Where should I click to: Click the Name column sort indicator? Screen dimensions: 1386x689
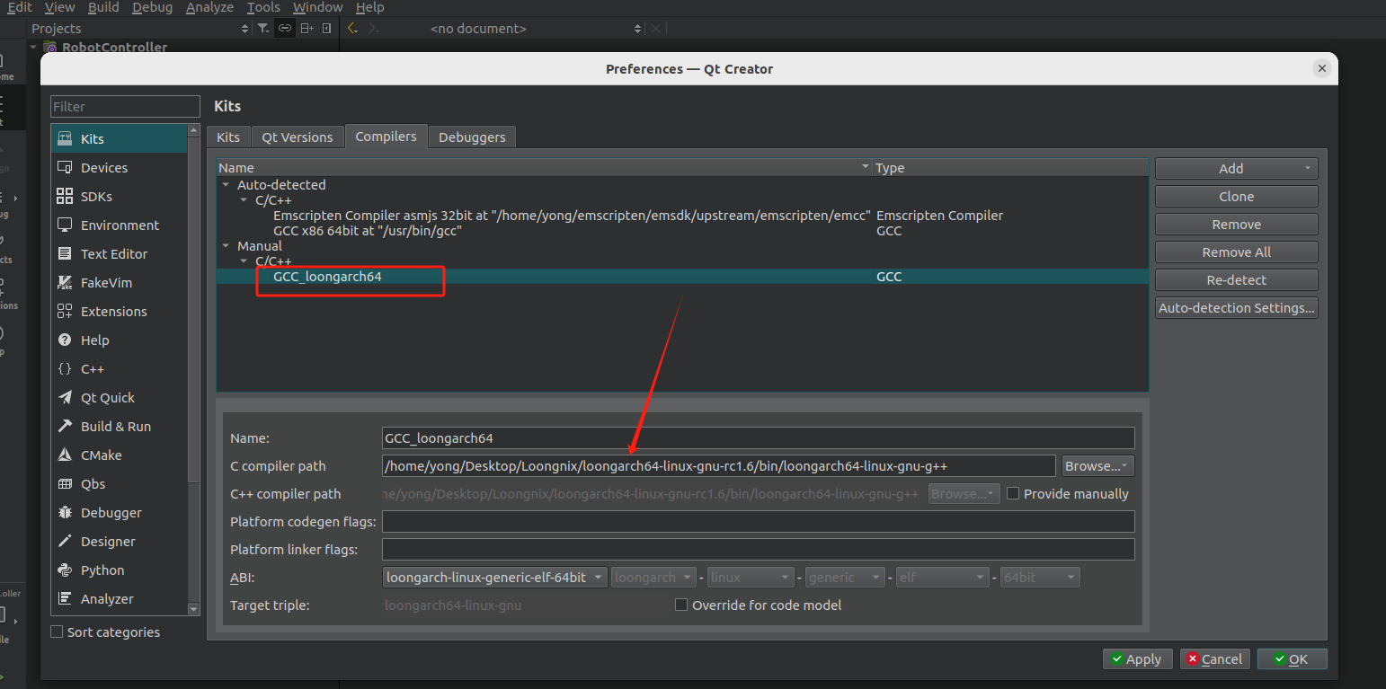[866, 167]
